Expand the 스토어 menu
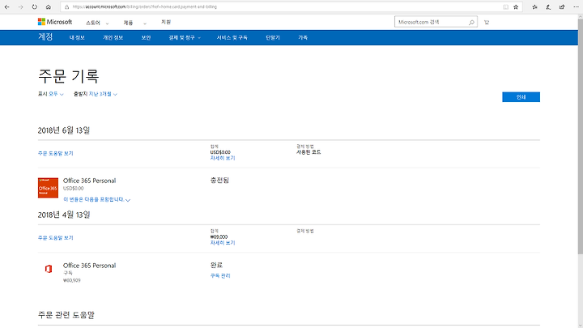This screenshot has width=583, height=328. tap(97, 23)
